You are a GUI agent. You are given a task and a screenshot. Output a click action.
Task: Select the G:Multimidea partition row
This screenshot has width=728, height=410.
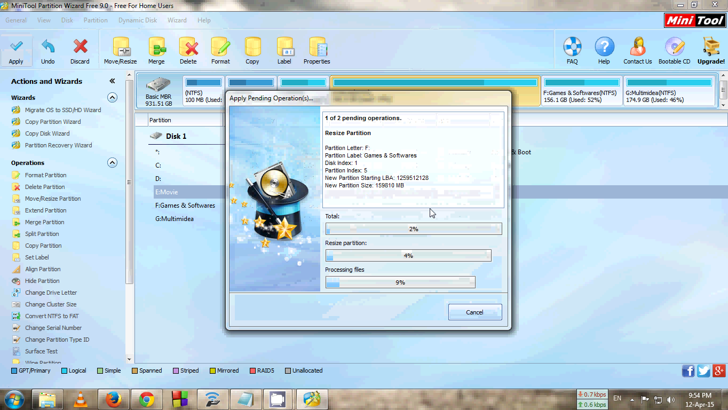point(175,219)
